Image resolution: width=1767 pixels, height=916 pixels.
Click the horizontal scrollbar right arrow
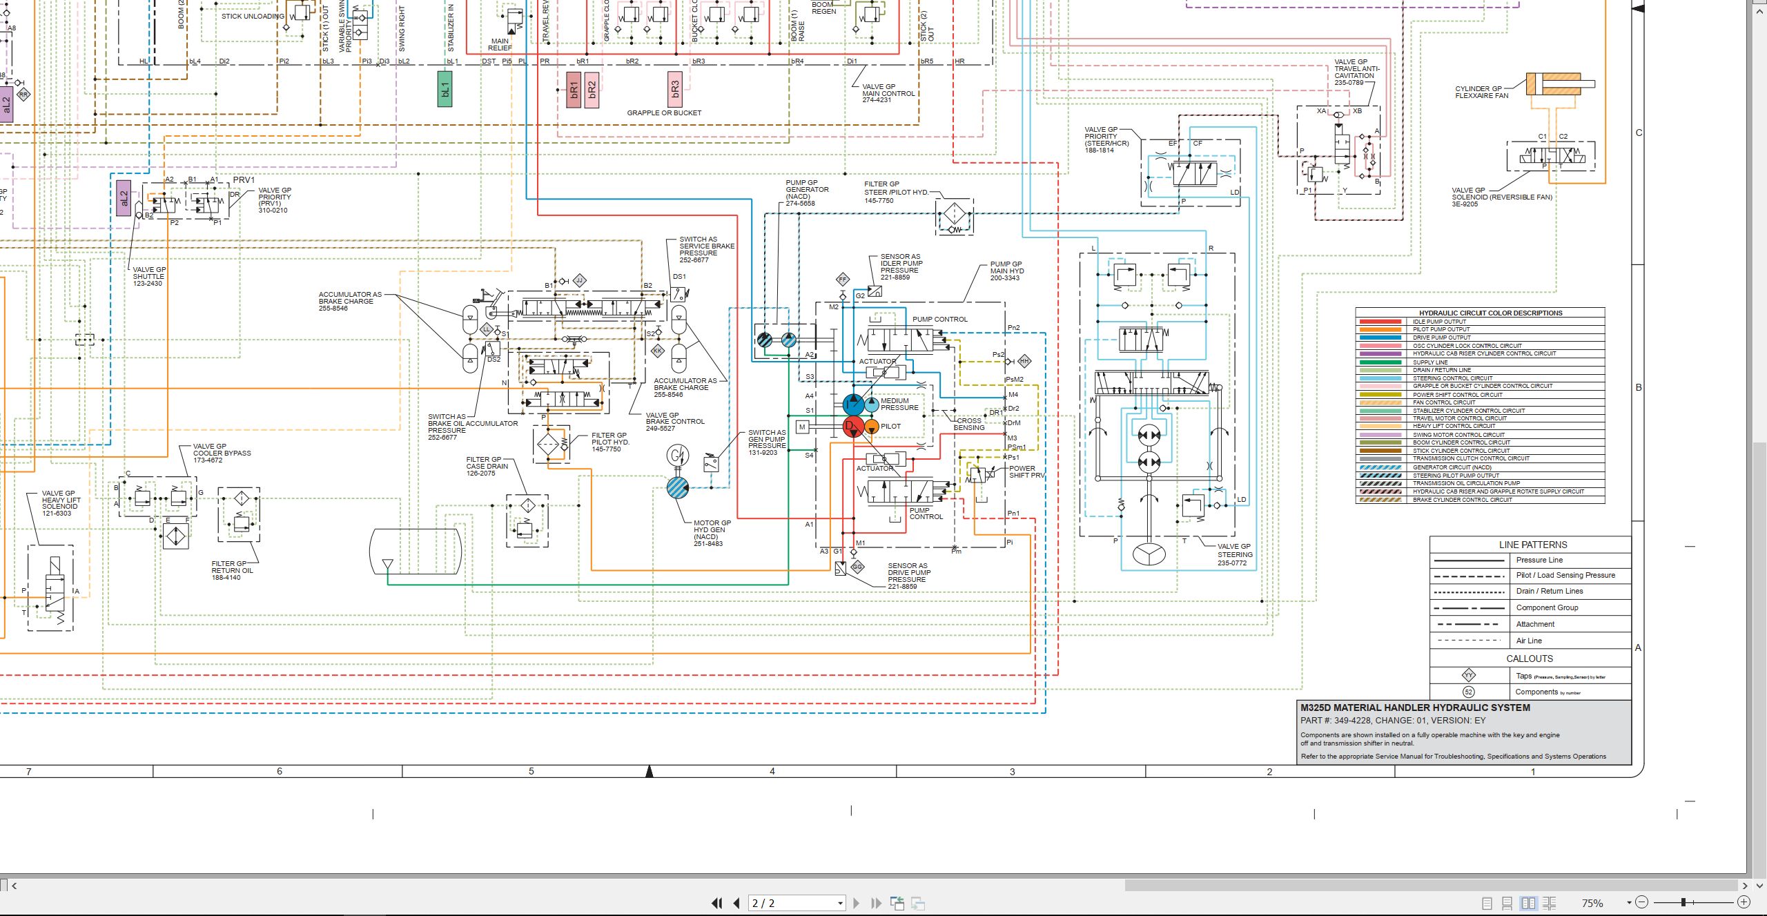1744,886
